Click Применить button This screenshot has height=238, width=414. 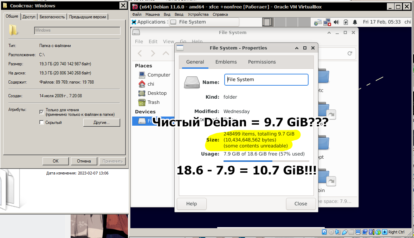point(113,161)
